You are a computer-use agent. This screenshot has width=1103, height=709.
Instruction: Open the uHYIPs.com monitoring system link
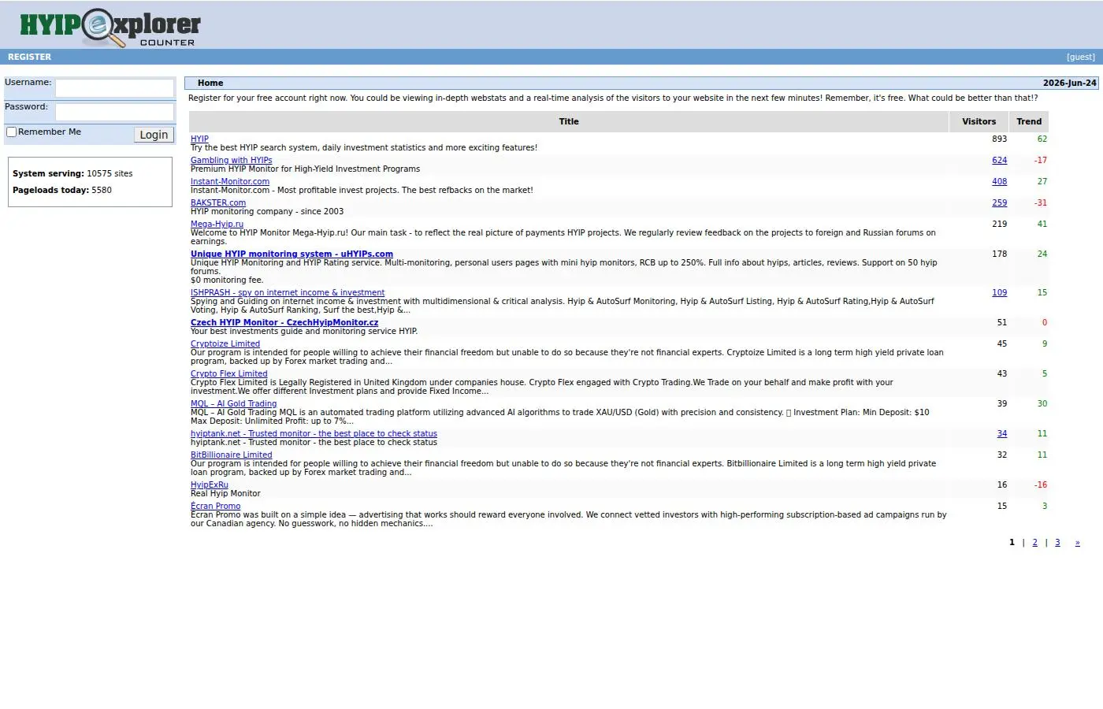(x=292, y=254)
